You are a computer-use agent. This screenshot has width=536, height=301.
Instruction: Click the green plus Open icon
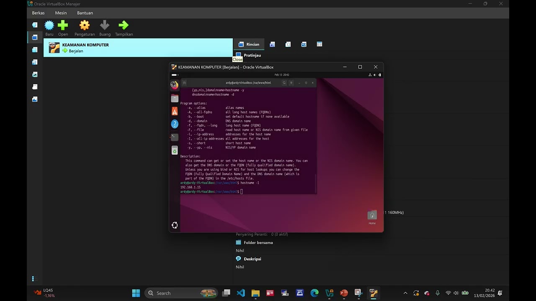63,26
